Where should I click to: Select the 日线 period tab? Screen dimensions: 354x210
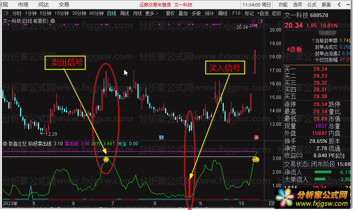pos(112,13)
